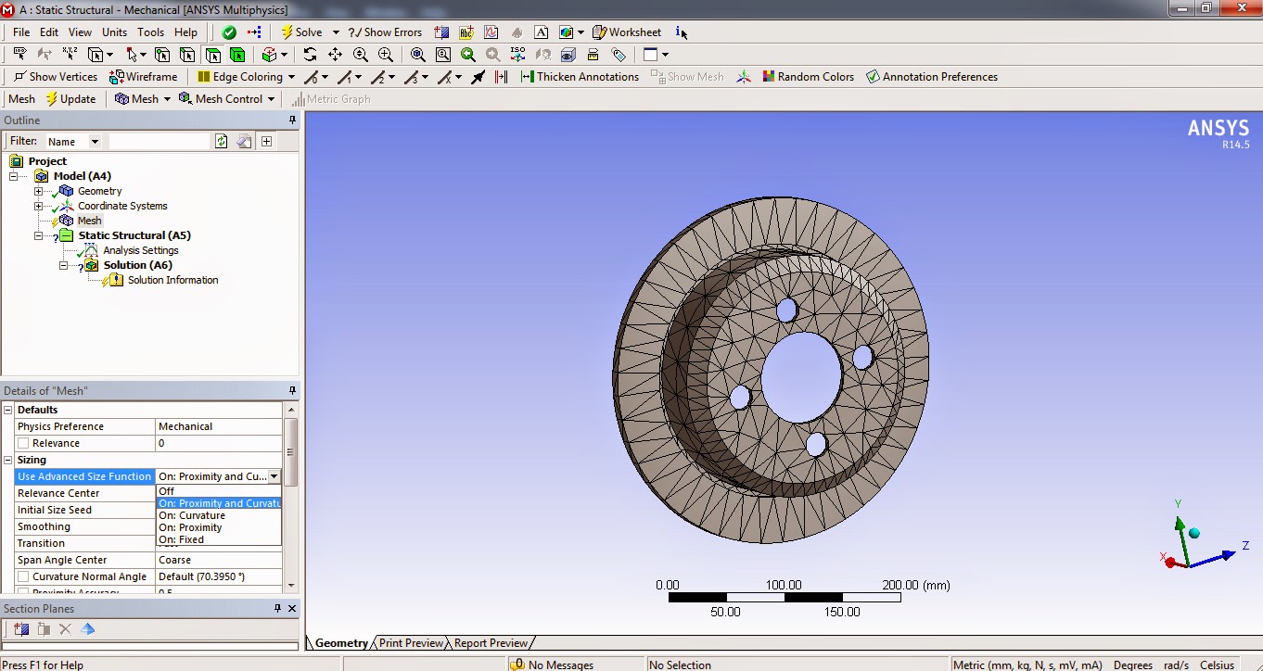Click the Zoom to Fit icon
This screenshot has height=671, width=1263.
coord(416,55)
